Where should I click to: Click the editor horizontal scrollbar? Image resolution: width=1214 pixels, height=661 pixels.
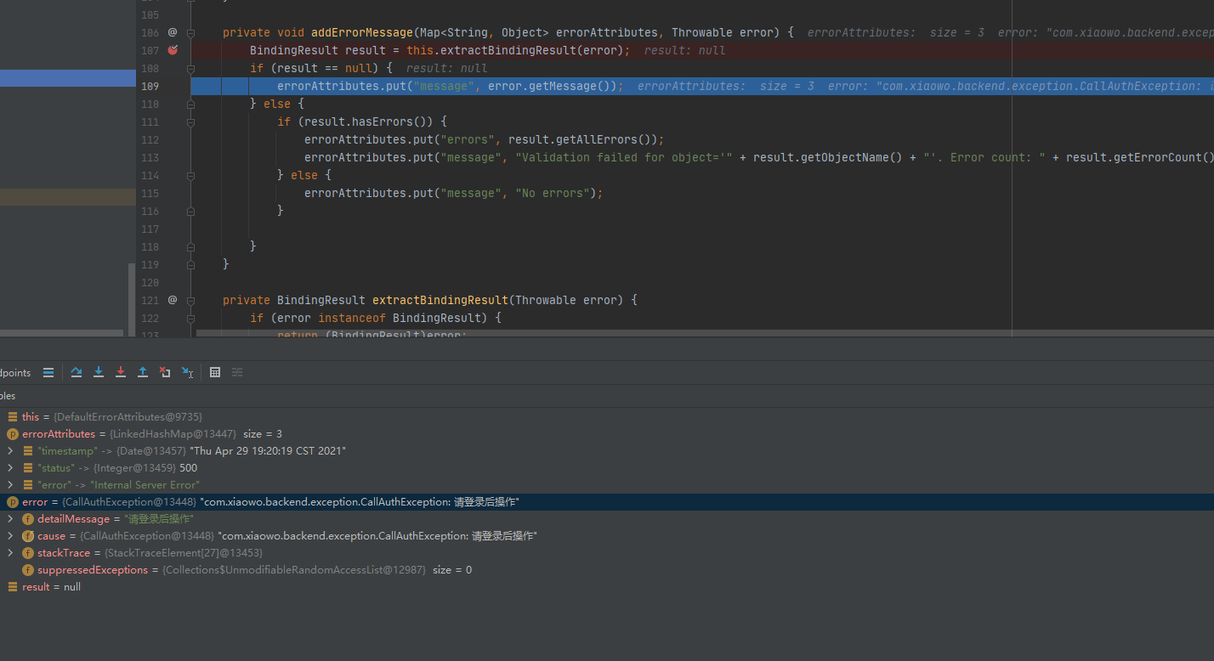705,333
